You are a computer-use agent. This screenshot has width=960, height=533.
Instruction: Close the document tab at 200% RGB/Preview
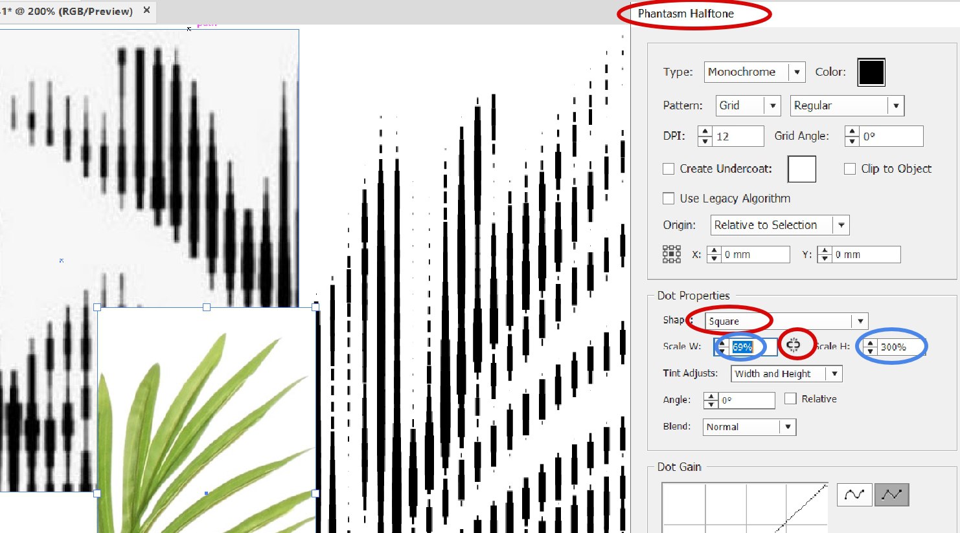click(146, 10)
